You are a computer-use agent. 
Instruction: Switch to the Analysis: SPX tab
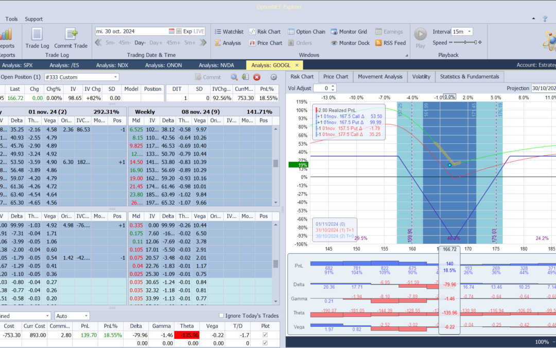pos(17,65)
